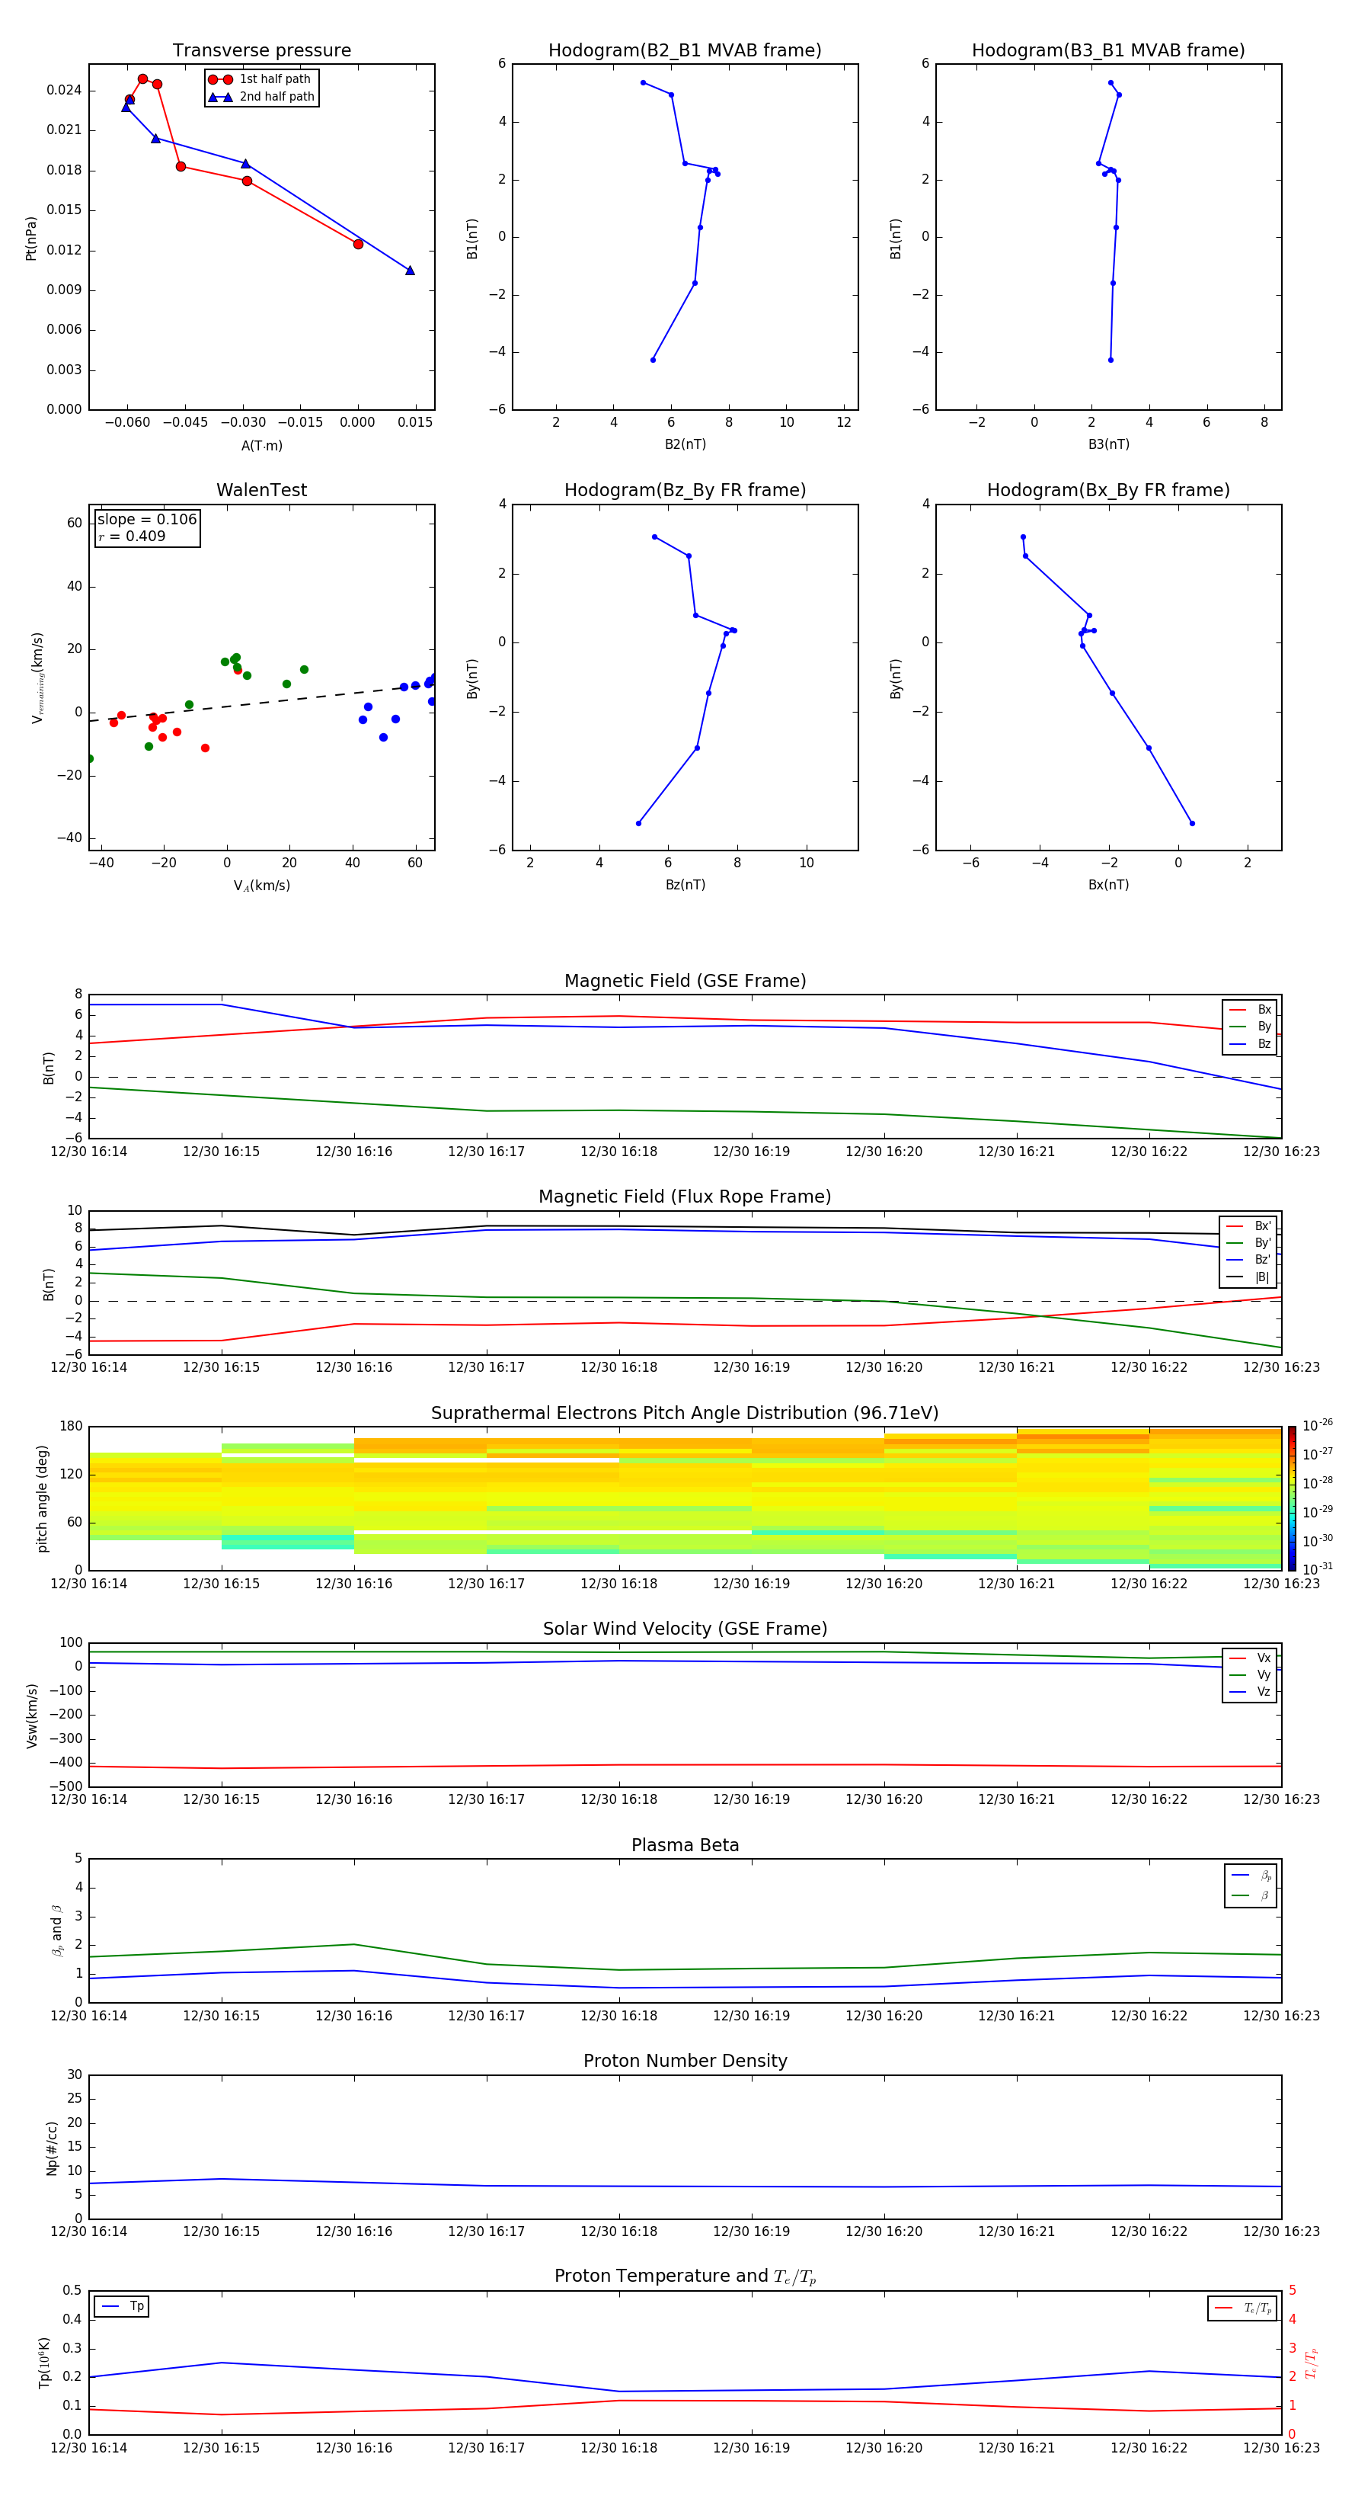Click the "Hodogram(Bx_By FR frame)" title

(x=1108, y=490)
